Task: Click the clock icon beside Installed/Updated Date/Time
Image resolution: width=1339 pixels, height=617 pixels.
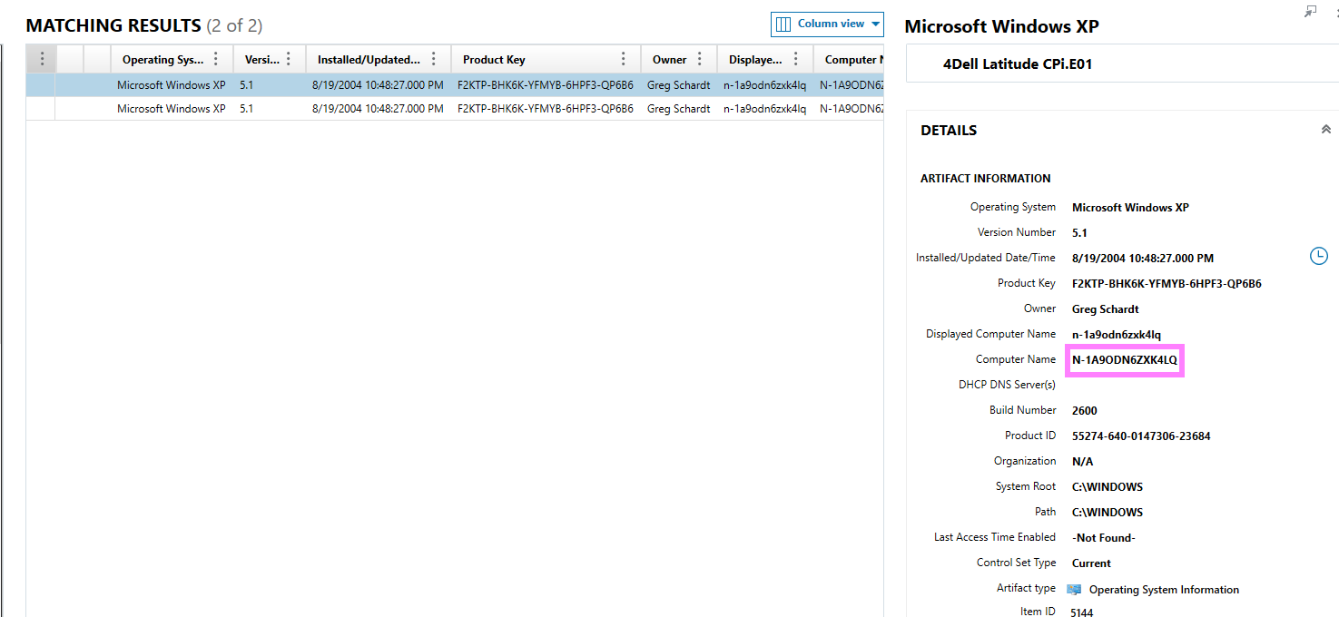Action: click(x=1318, y=257)
